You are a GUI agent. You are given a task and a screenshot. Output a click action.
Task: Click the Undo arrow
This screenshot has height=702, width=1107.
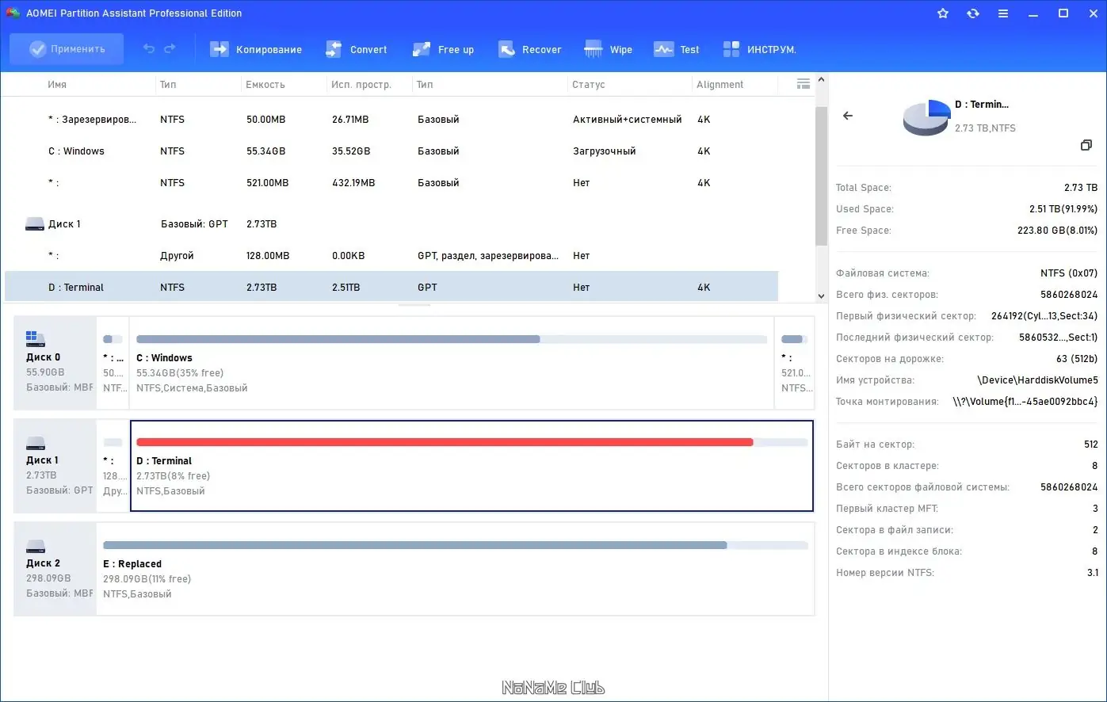click(148, 49)
